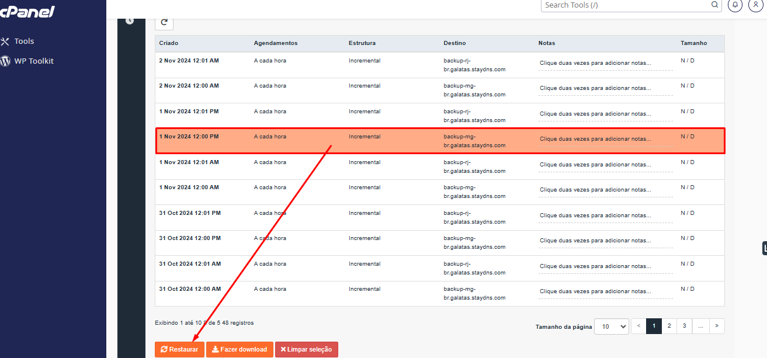The height and width of the screenshot is (358, 767).
Task: Click the Limpar seleção button
Action: [x=307, y=349]
